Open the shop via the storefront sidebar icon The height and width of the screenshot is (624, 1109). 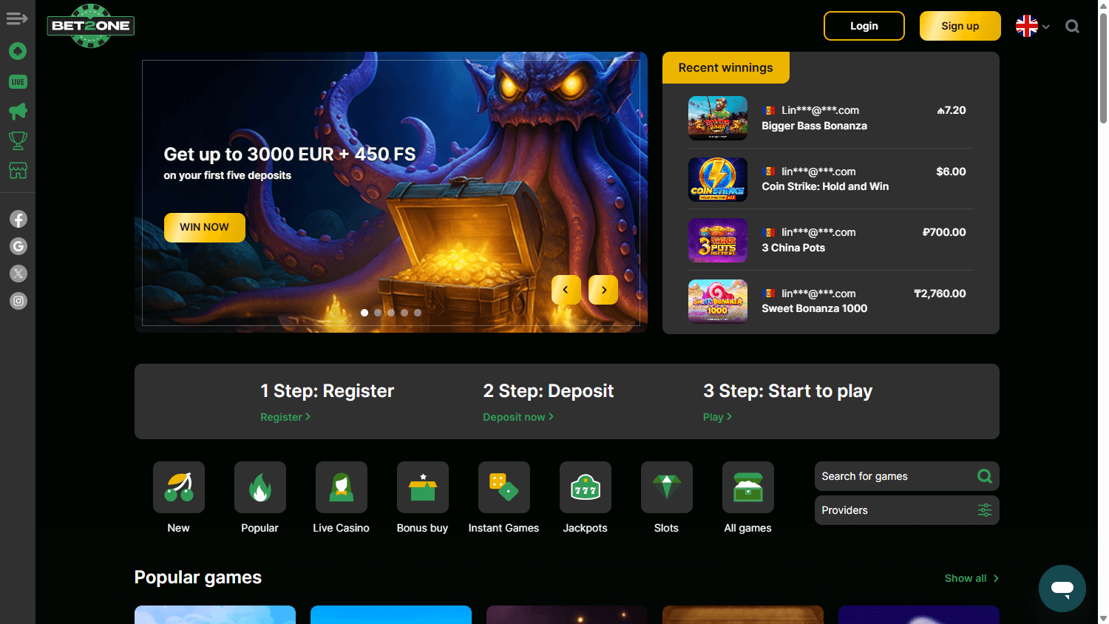[x=18, y=170]
